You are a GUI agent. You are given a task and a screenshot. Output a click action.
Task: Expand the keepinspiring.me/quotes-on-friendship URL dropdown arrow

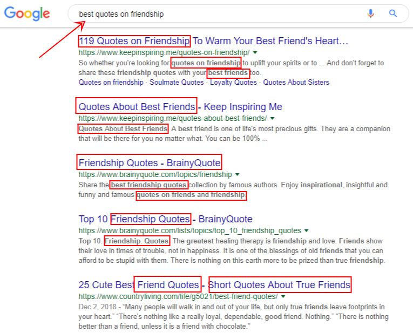pyautogui.click(x=255, y=53)
